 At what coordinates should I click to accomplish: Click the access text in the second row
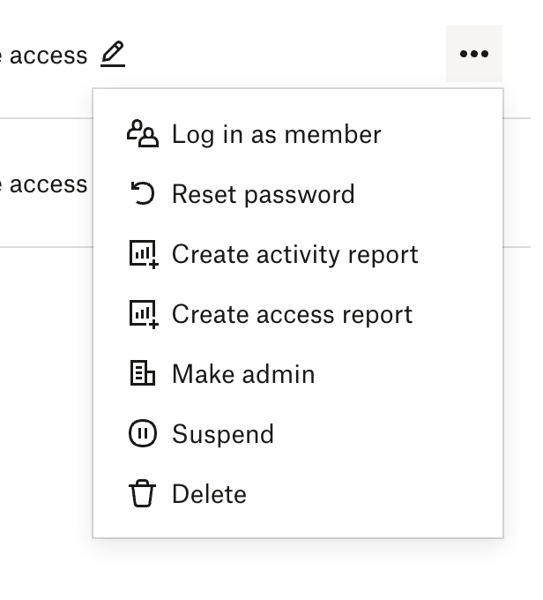48,184
